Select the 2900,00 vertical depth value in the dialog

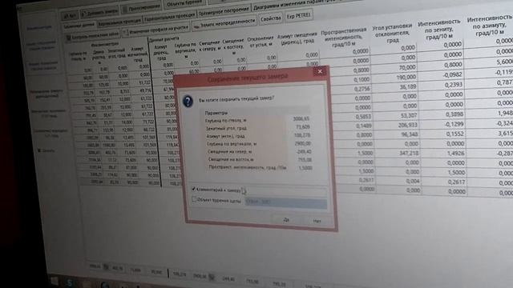tap(303, 143)
